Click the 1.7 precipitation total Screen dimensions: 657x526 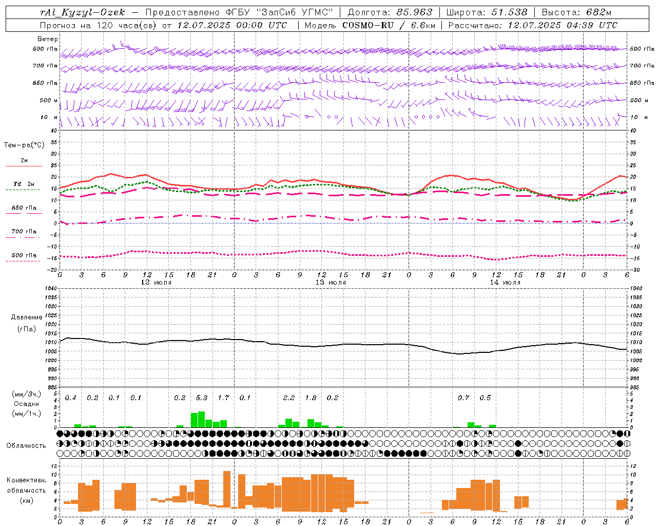[223, 398]
